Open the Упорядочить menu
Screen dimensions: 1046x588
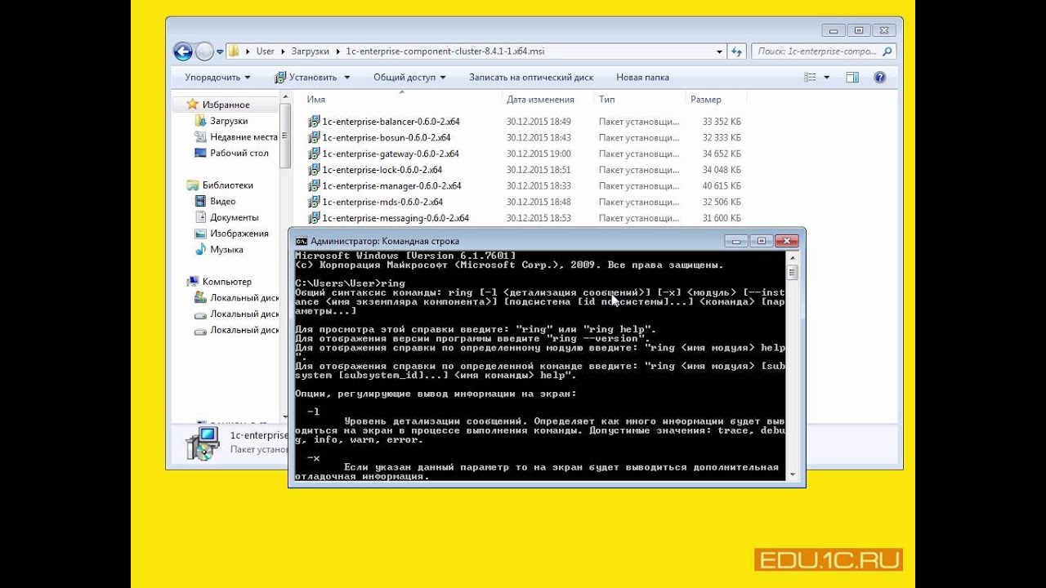(x=217, y=77)
